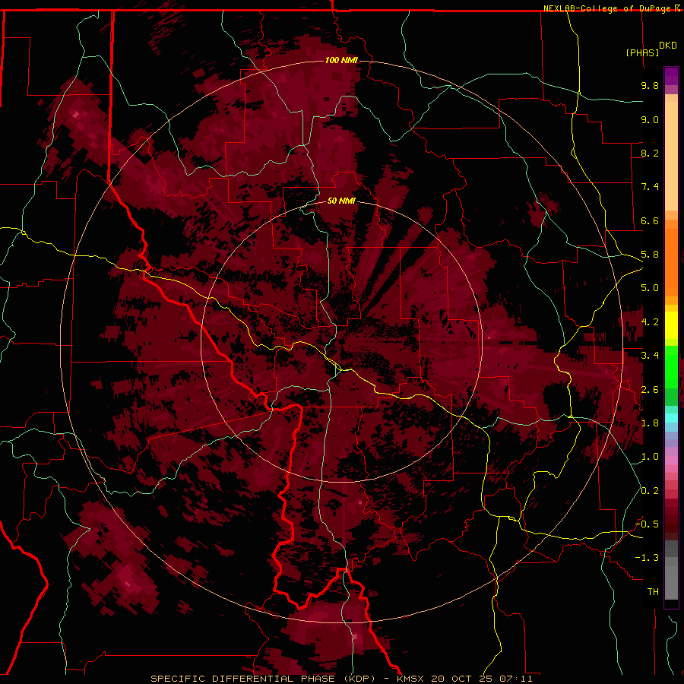Select the 1.0 scale value
684x684 pixels.
650,457
